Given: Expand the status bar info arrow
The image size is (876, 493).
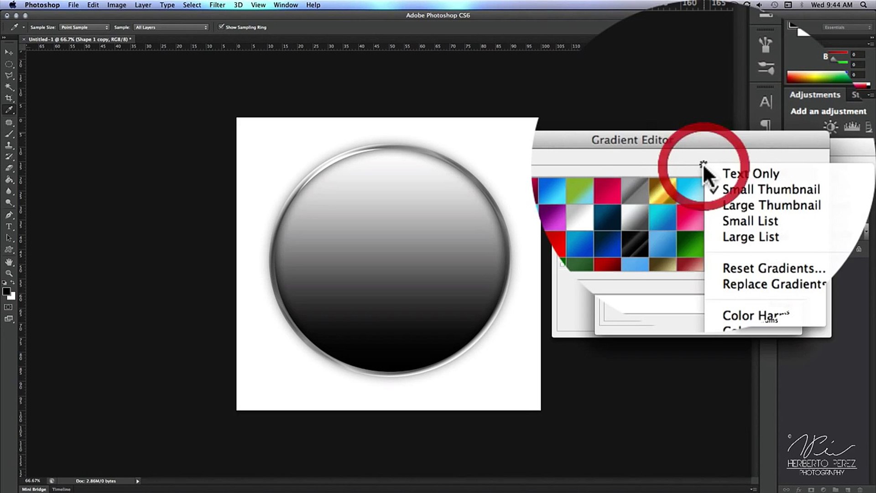Looking at the screenshot, I should (137, 481).
